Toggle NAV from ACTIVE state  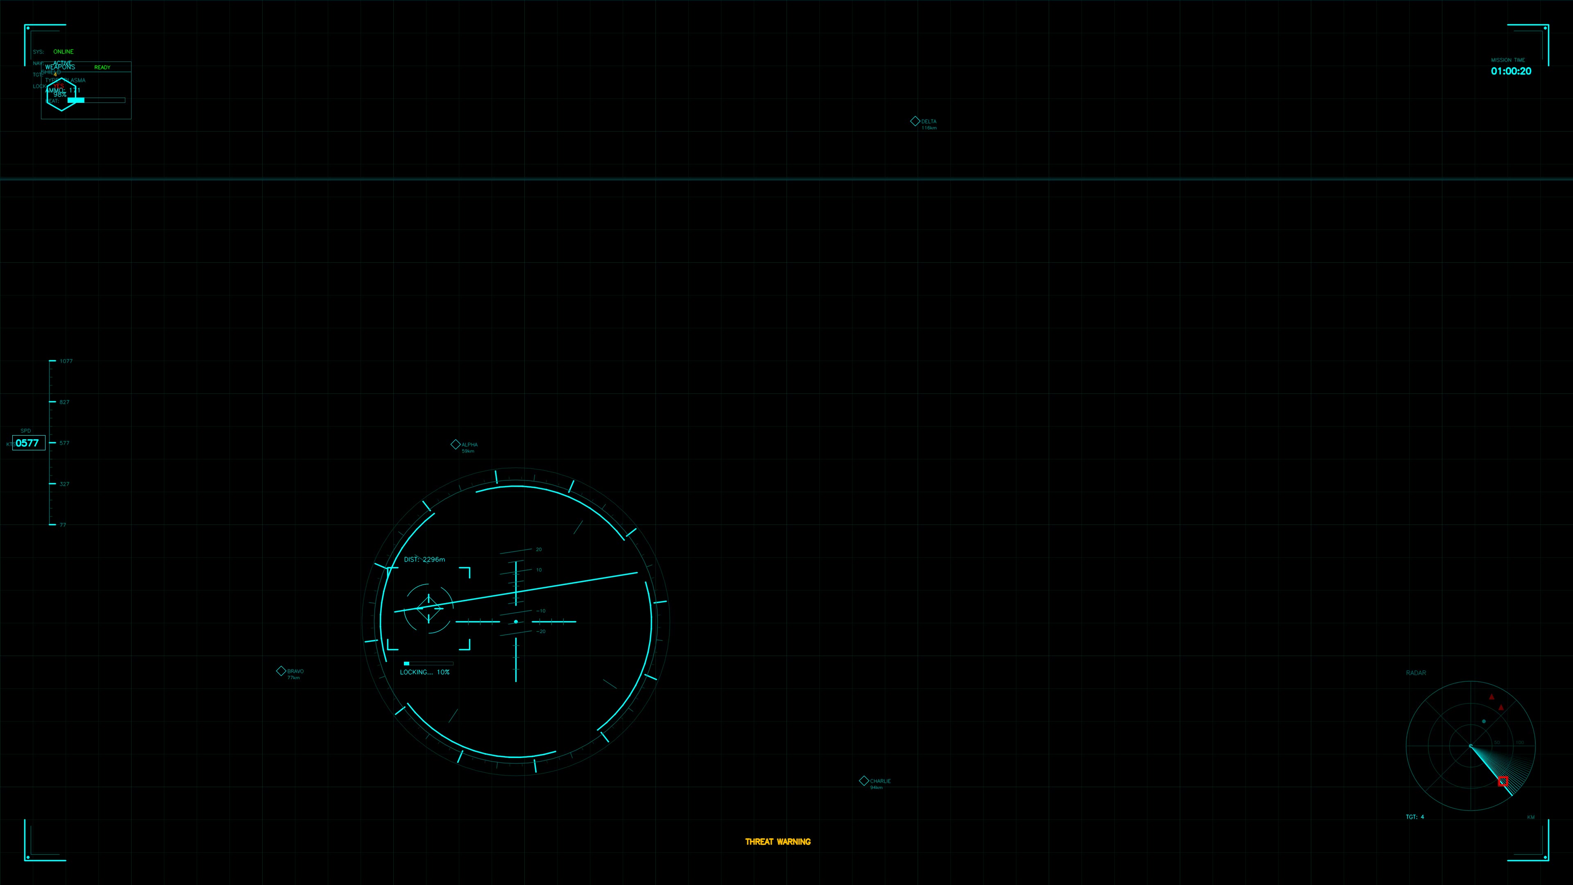(x=62, y=63)
